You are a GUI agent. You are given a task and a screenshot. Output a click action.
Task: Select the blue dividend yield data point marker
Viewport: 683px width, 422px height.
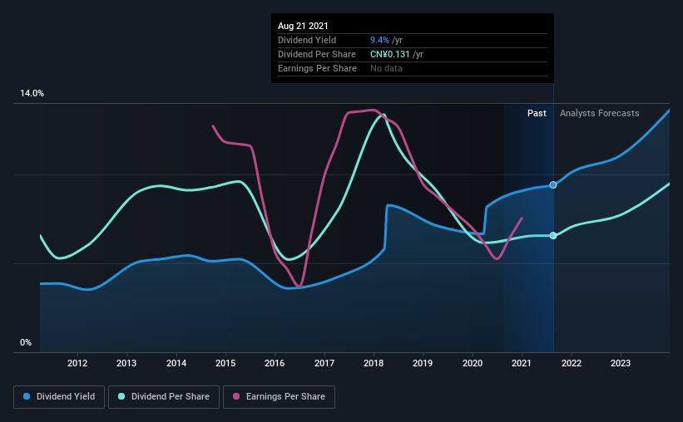click(x=553, y=185)
